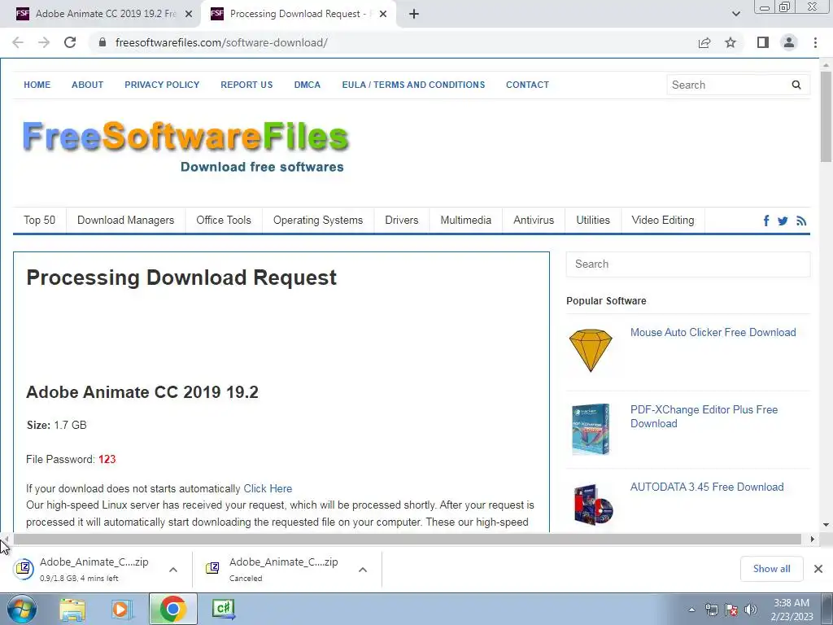Click the padlock site info icon
Viewport: 833px width, 625px height.
tap(102, 42)
